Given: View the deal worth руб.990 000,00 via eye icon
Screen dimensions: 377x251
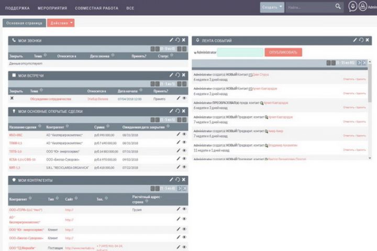Looking at the screenshot, I should pos(184,134).
